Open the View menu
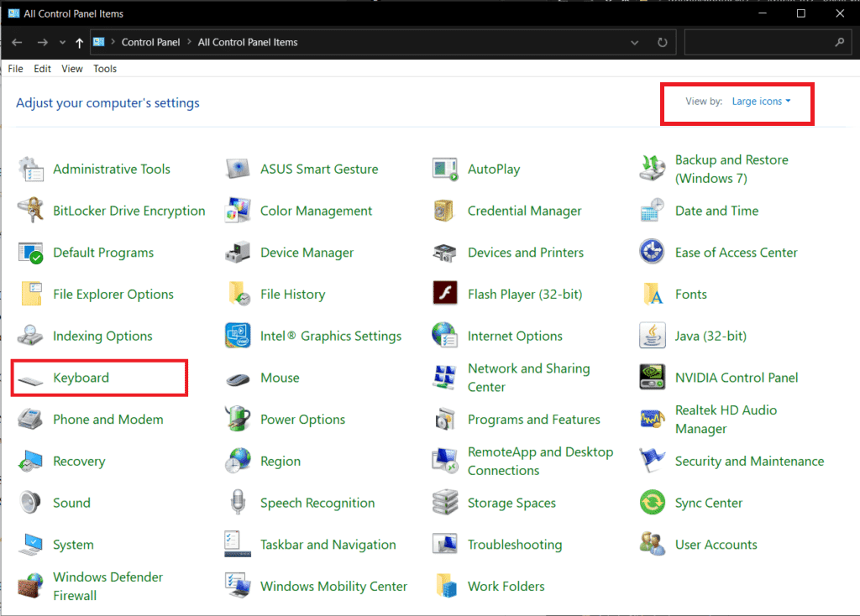Viewport: 860px width, 616px height. (x=72, y=69)
